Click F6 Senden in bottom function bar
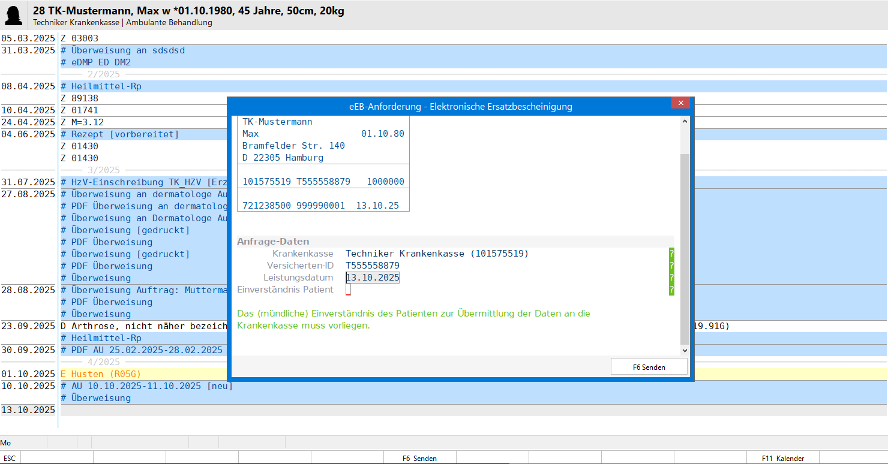The image size is (888, 464). click(x=419, y=458)
